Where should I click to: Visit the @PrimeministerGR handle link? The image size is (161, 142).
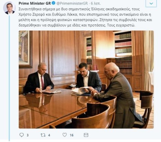pyautogui.click(x=72, y=3)
